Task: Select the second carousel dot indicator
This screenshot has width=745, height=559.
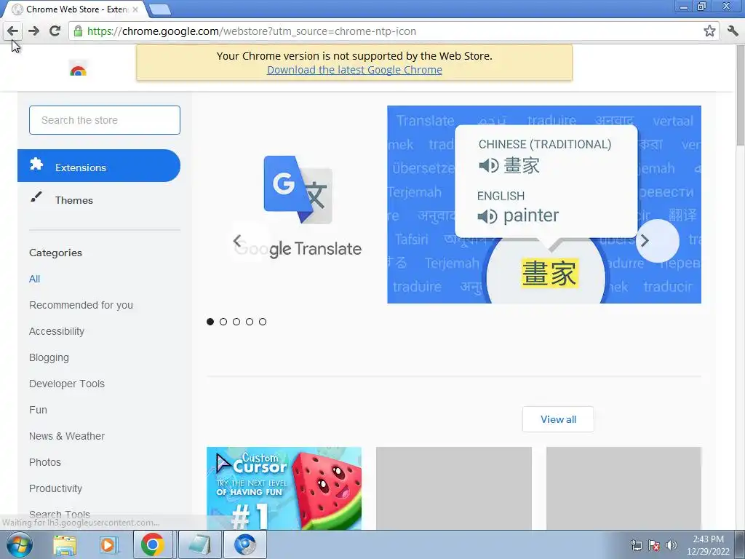Action: coord(223,322)
